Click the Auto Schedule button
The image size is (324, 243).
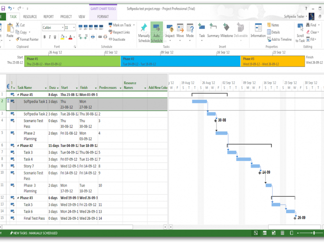(157, 32)
